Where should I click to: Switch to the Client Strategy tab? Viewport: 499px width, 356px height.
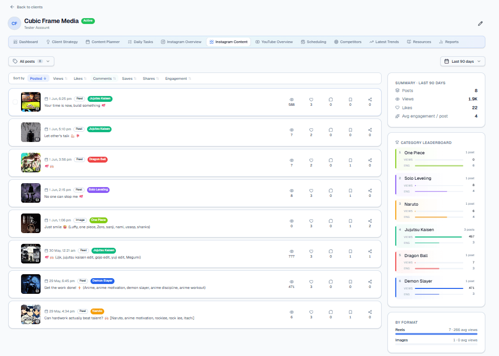(x=62, y=42)
